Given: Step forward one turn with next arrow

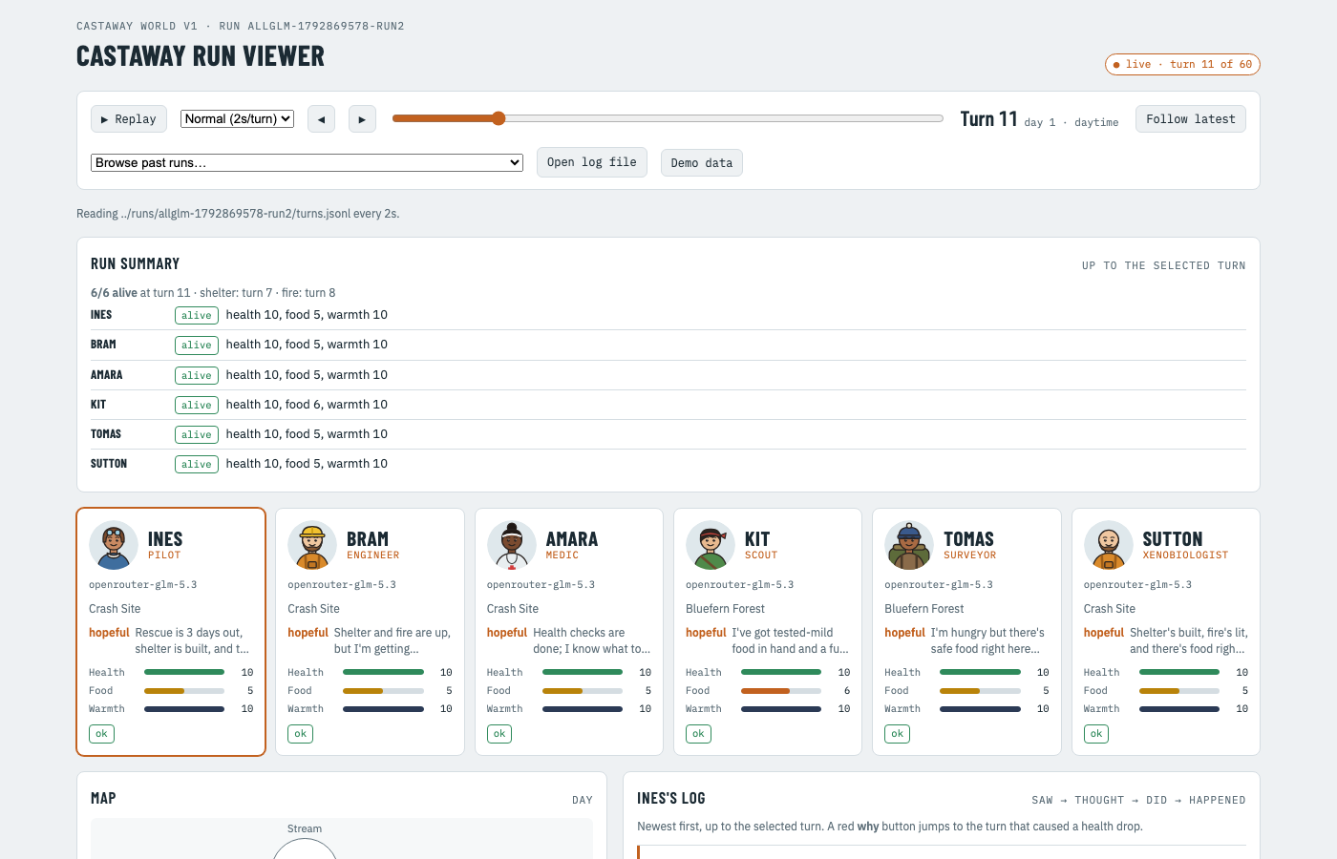Looking at the screenshot, I should (x=362, y=119).
